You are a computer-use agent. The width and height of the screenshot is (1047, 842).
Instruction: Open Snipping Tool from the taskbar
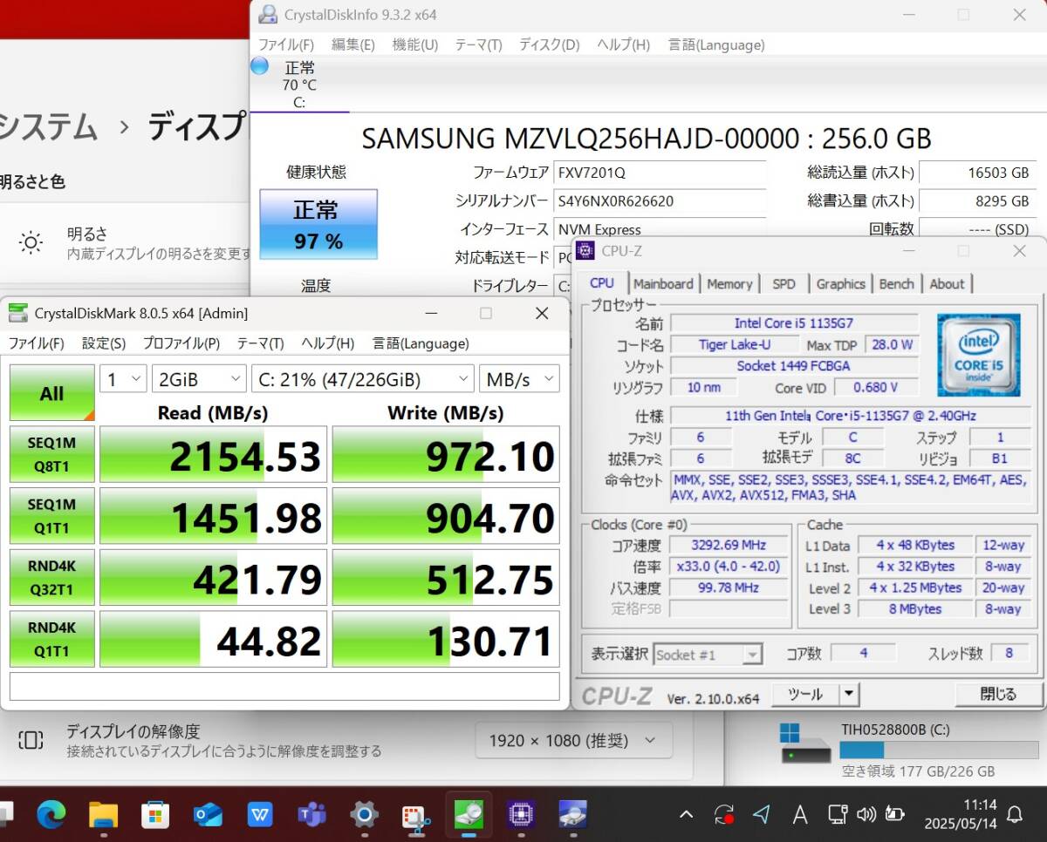tap(416, 815)
